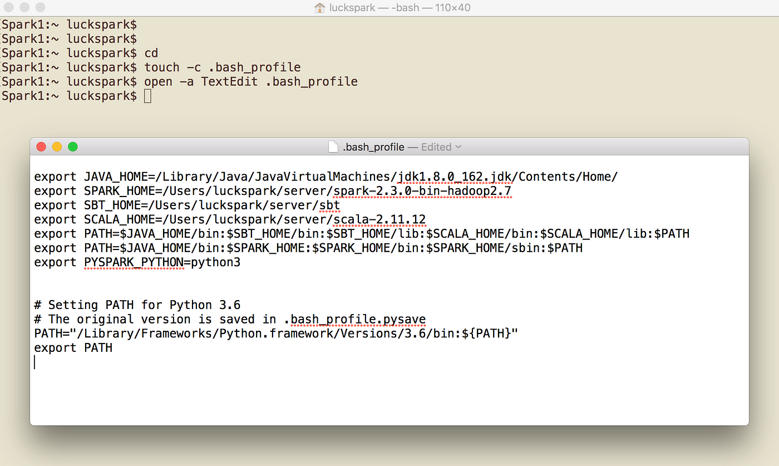Place the cursor on the empty last line in TextEdit
The width and height of the screenshot is (779, 466).
(x=35, y=362)
